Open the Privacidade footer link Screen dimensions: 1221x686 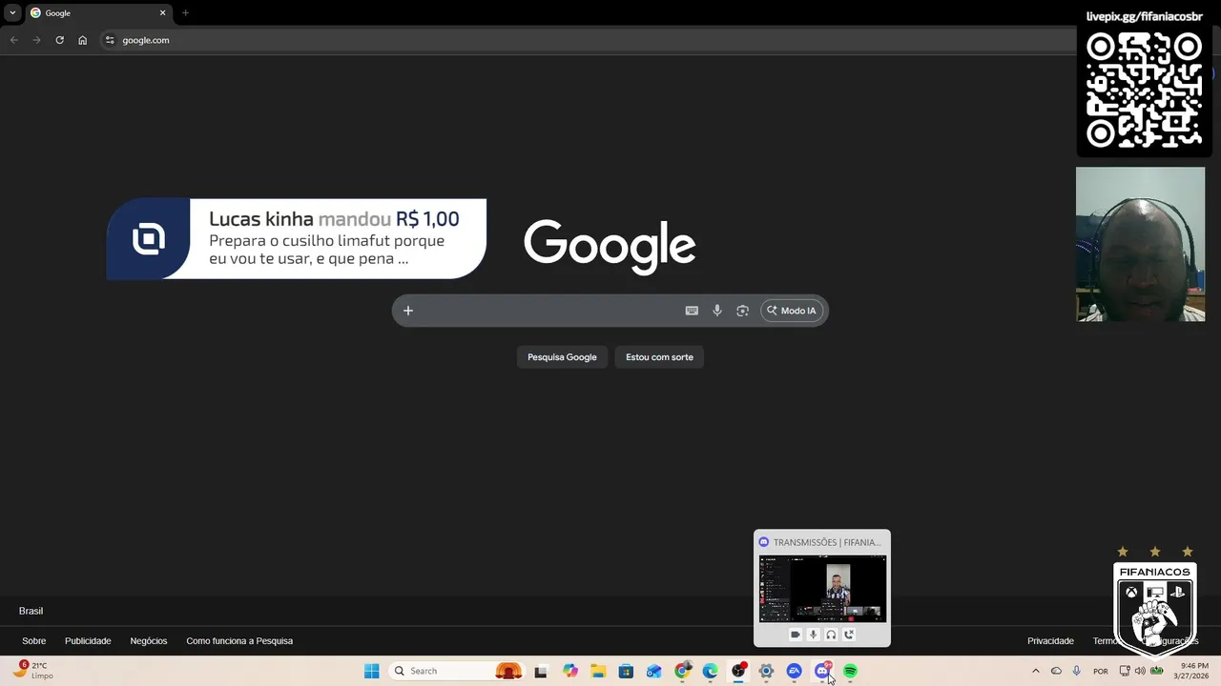click(x=1050, y=641)
